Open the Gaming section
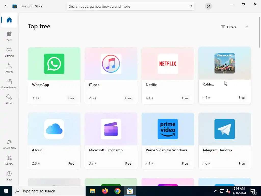The width and height of the screenshot is (261, 196). click(x=9, y=52)
